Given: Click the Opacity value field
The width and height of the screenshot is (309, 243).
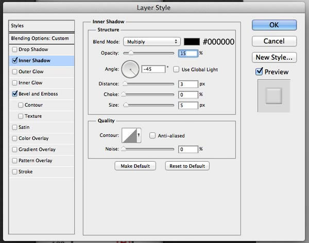Looking at the screenshot, I should click(x=188, y=53).
